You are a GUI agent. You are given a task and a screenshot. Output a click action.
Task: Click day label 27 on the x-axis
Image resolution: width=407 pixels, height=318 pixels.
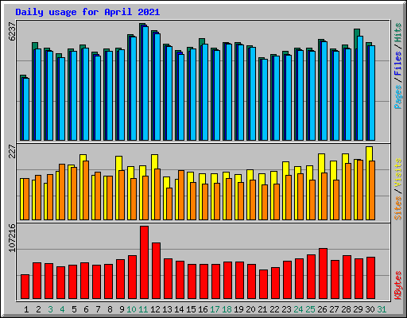click(334, 309)
